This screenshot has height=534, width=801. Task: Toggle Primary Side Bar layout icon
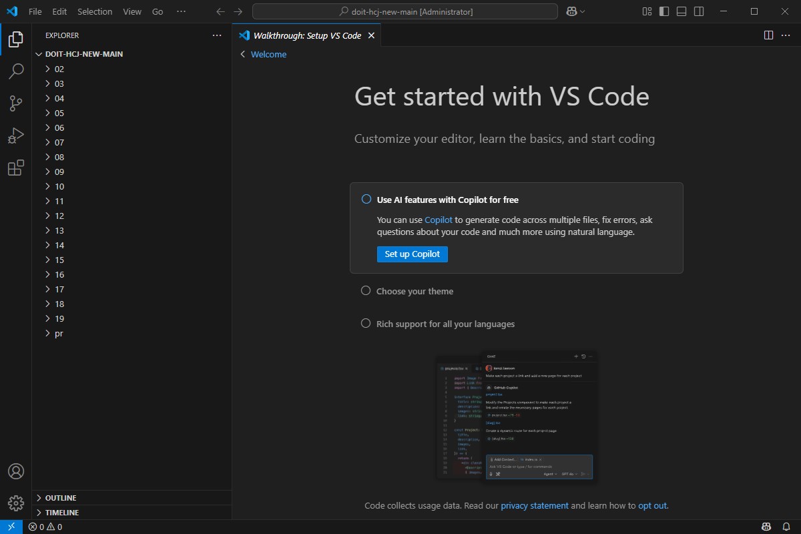[664, 11]
